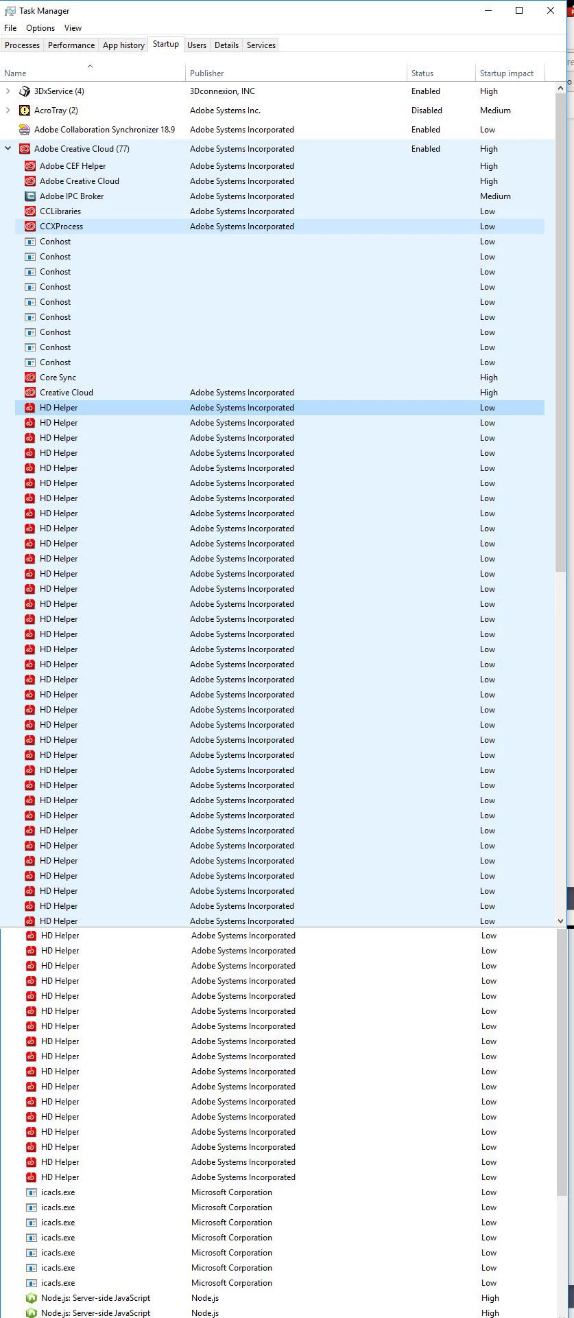The width and height of the screenshot is (574, 1318).
Task: Sort by the Startup impact column header
Action: coord(510,71)
